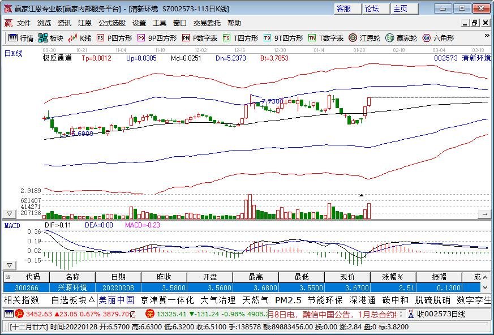
Task: Open the 板块 sector icon
Action: coord(51,38)
